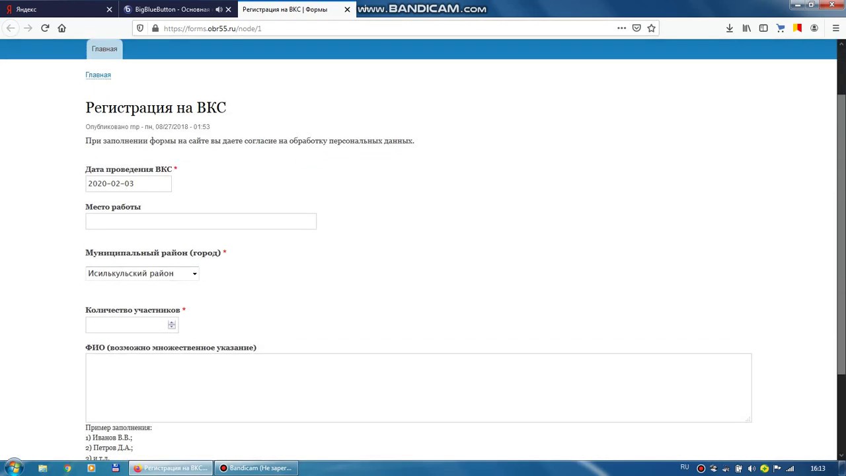Screen dimensions: 846x476
Task: Click the yellow-red bookmark extension icon
Action: (798, 28)
